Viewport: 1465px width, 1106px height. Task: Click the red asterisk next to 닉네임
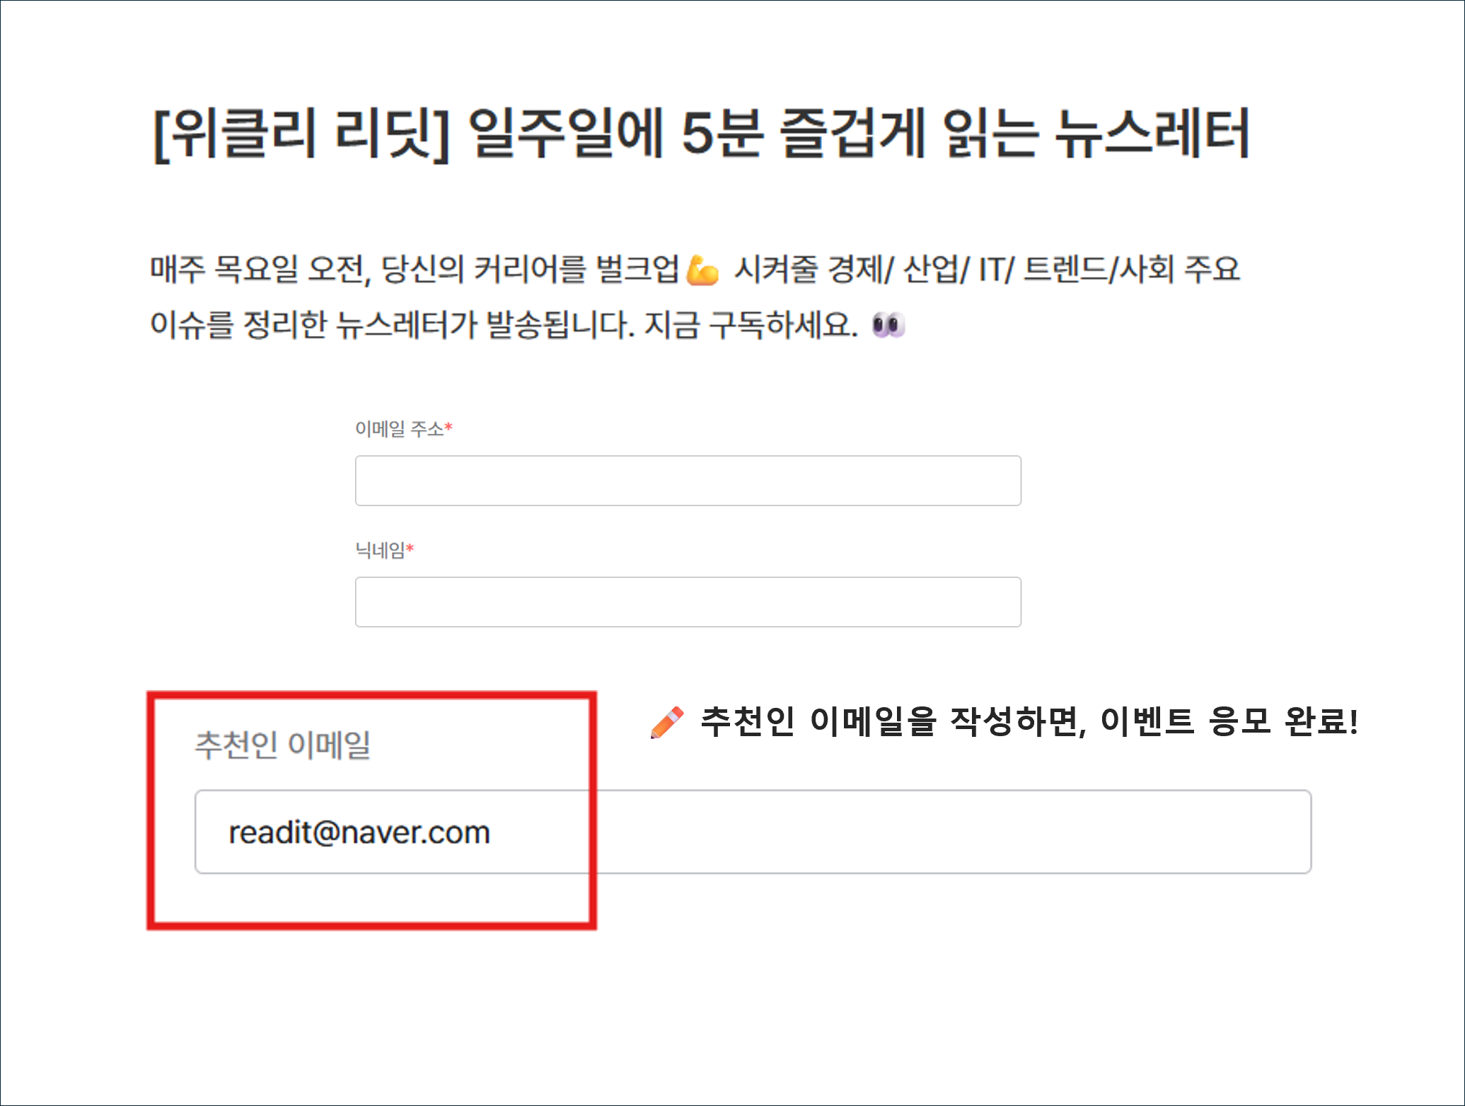tap(410, 548)
